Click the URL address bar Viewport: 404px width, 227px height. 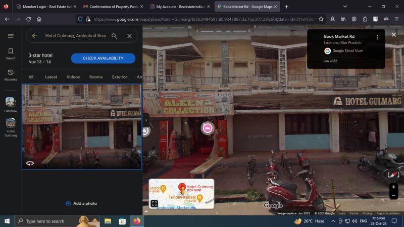[x=204, y=19]
